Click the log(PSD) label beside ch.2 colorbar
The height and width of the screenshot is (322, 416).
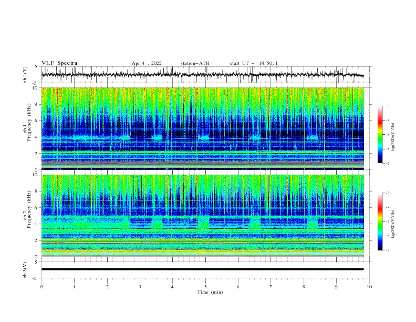[x=393, y=224]
